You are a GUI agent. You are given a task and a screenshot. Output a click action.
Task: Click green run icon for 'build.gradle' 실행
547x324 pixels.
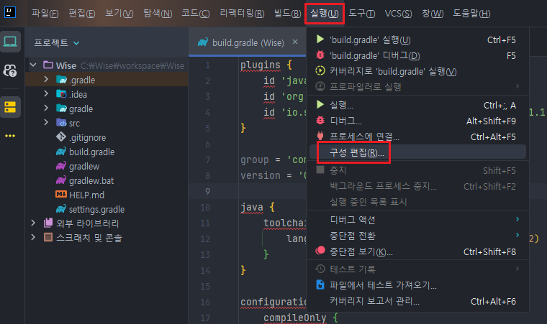(320, 39)
